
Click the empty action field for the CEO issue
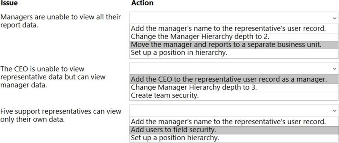click(x=230, y=68)
